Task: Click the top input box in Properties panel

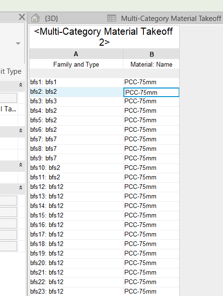Action: [8, 98]
